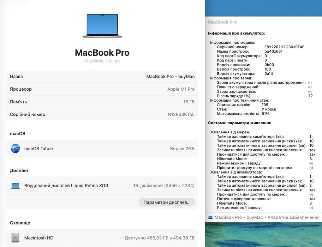The width and height of the screenshot is (322, 247).
Task: Click Доступно 465,33 ГБ з 494,38 ГБ
Action: pyautogui.click(x=160, y=238)
